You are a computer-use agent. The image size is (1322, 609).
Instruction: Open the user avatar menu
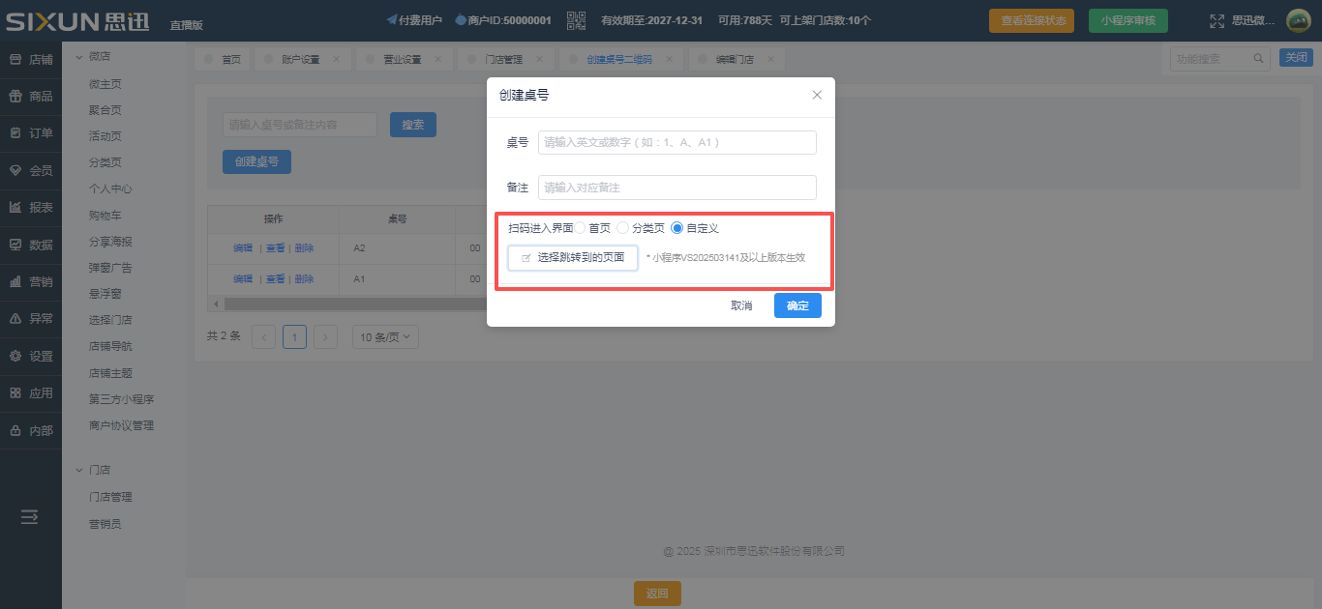(1298, 20)
